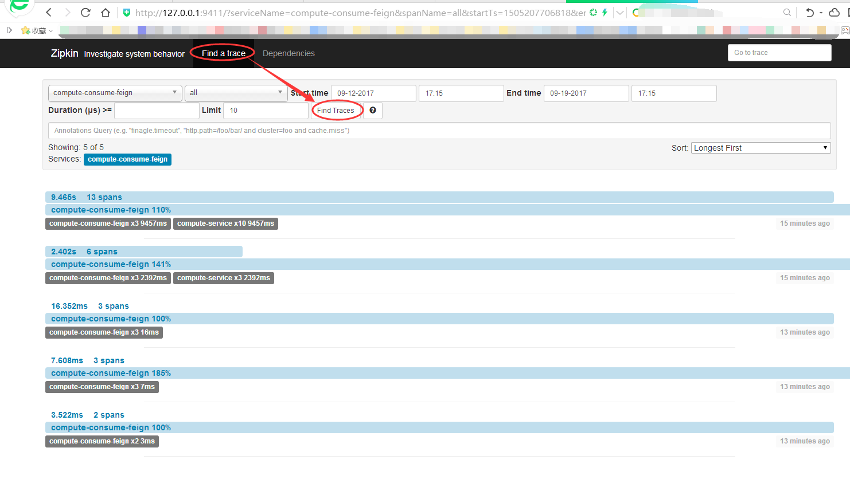This screenshot has width=850, height=479.
Task: Click the browser URL address bar
Action: pos(361,13)
